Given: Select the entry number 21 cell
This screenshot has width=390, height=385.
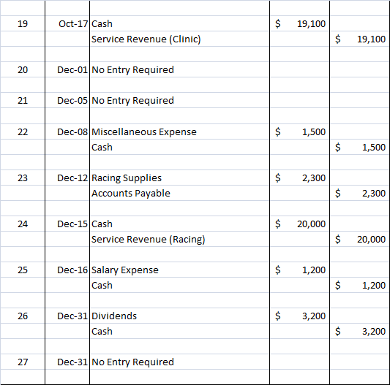Looking at the screenshot, I should pyautogui.click(x=23, y=100).
